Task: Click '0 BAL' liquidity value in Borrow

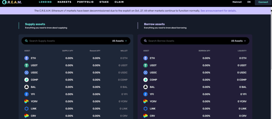Action: [243, 87]
